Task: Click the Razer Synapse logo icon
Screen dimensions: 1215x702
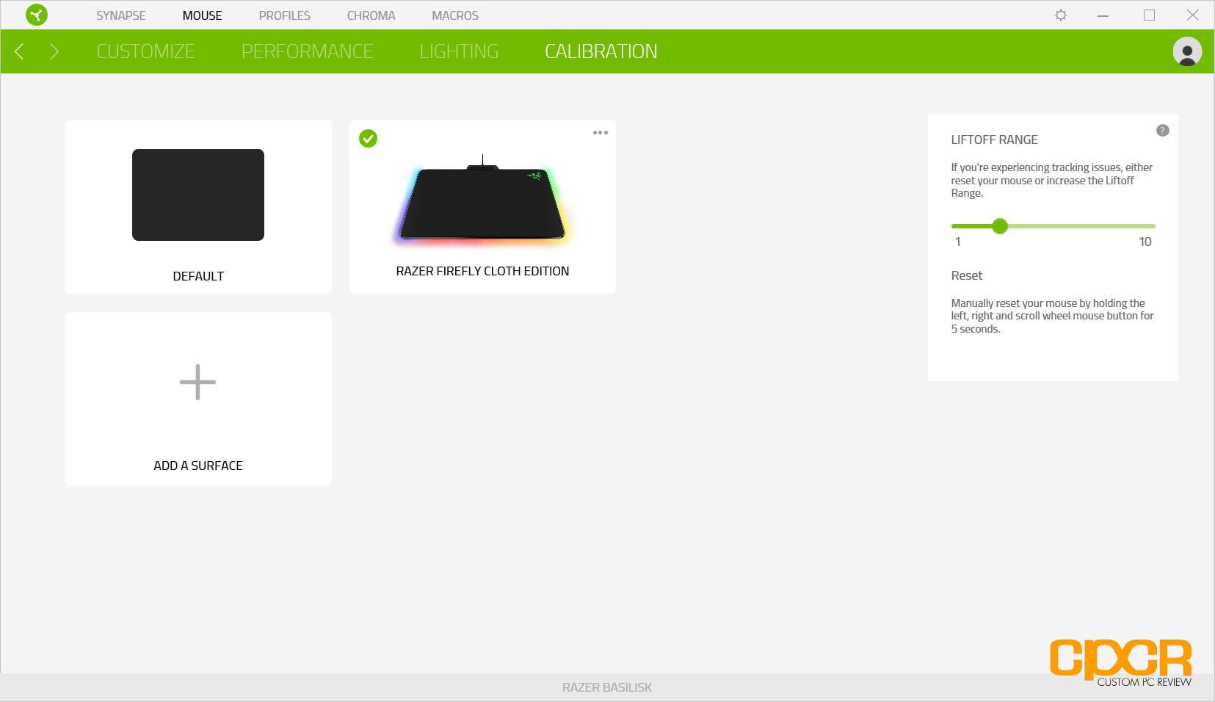Action: click(36, 15)
